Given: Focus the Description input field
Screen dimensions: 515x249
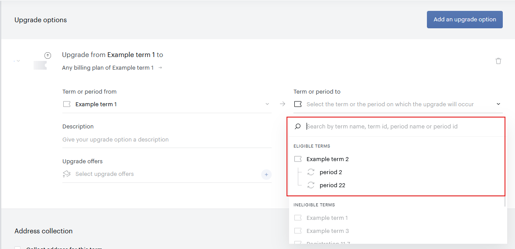Looking at the screenshot, I should point(167,139).
